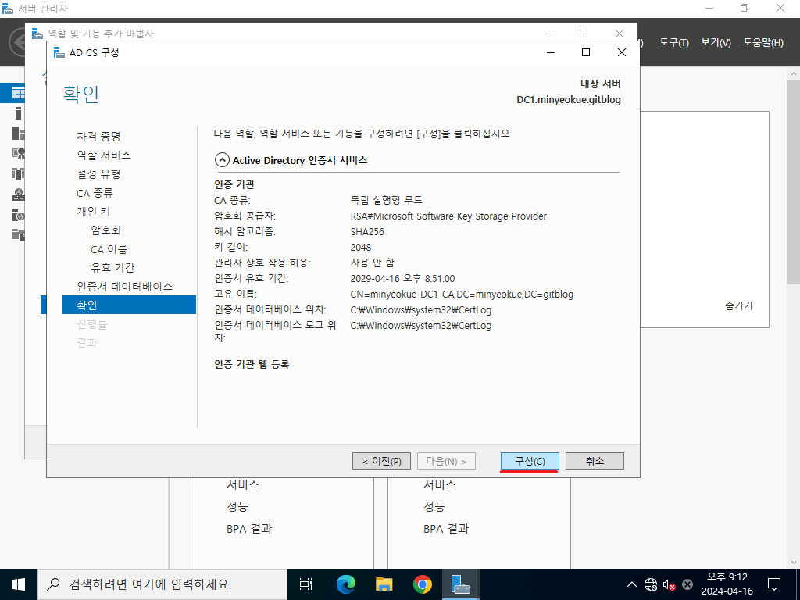Click the key length value 2048
The image size is (800, 600).
coord(361,248)
